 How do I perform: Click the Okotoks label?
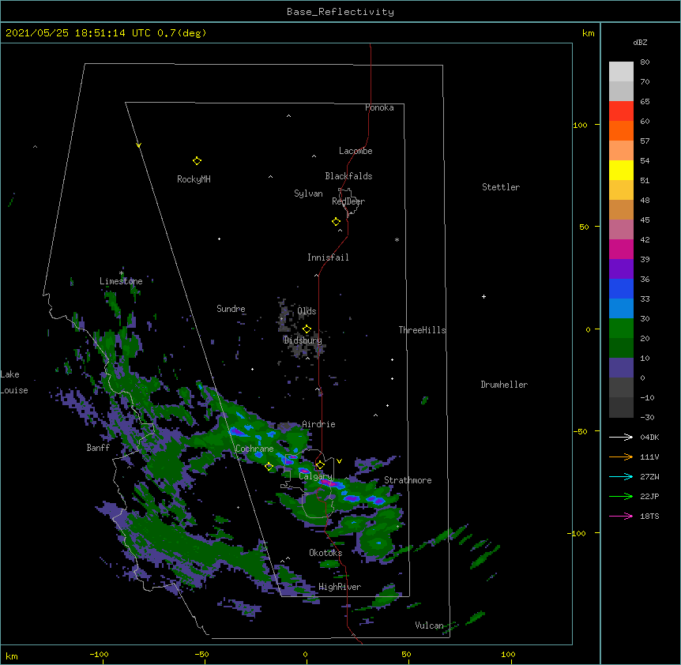coord(325,553)
